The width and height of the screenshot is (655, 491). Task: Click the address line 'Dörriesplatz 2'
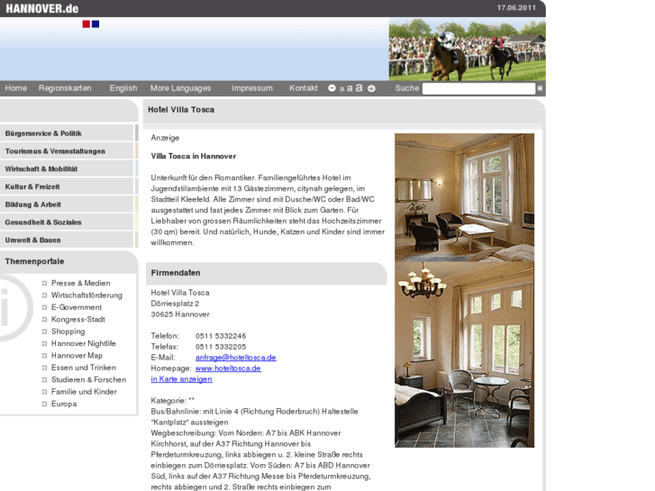click(175, 304)
